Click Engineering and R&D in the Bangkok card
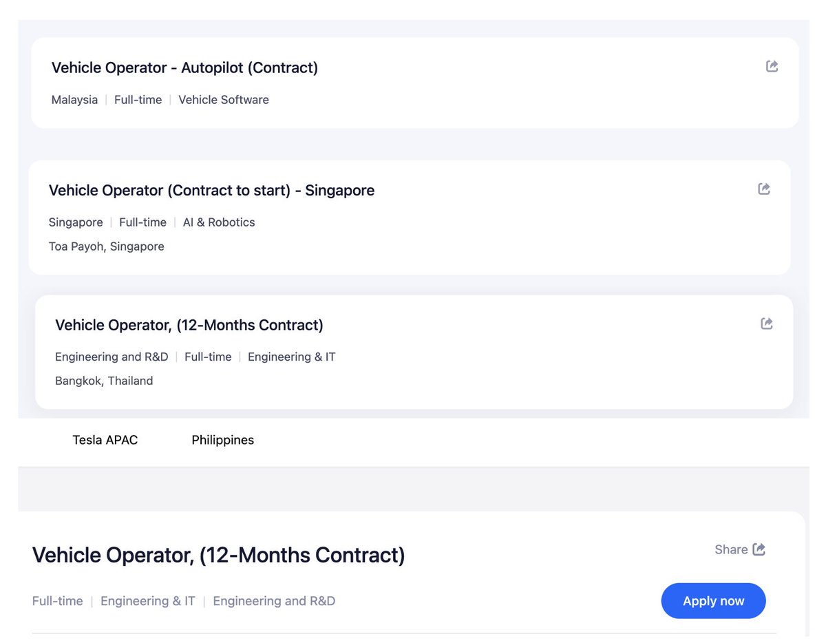826x643 pixels. (112, 357)
